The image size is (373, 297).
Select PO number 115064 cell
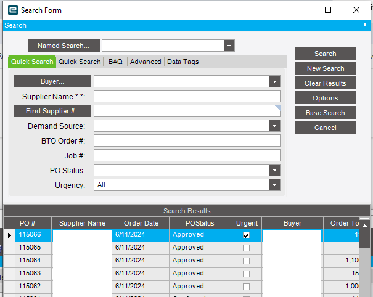click(33, 261)
